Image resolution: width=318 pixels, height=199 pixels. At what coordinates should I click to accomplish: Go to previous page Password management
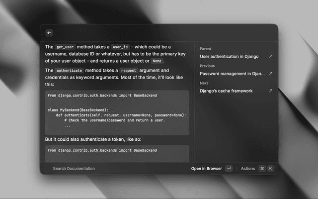tap(233, 74)
